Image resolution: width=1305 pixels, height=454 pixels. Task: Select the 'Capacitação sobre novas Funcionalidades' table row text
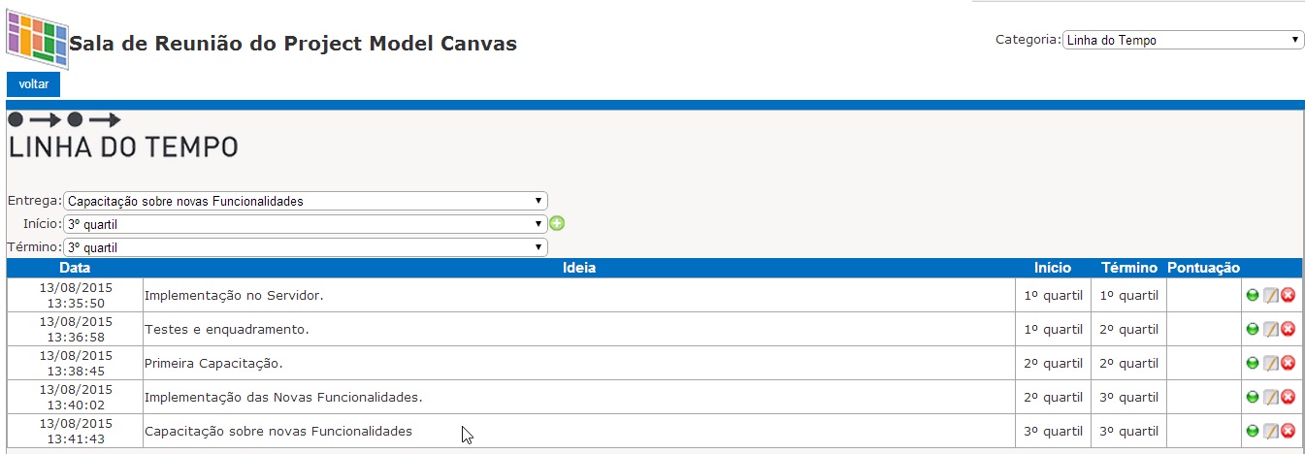coord(278,431)
